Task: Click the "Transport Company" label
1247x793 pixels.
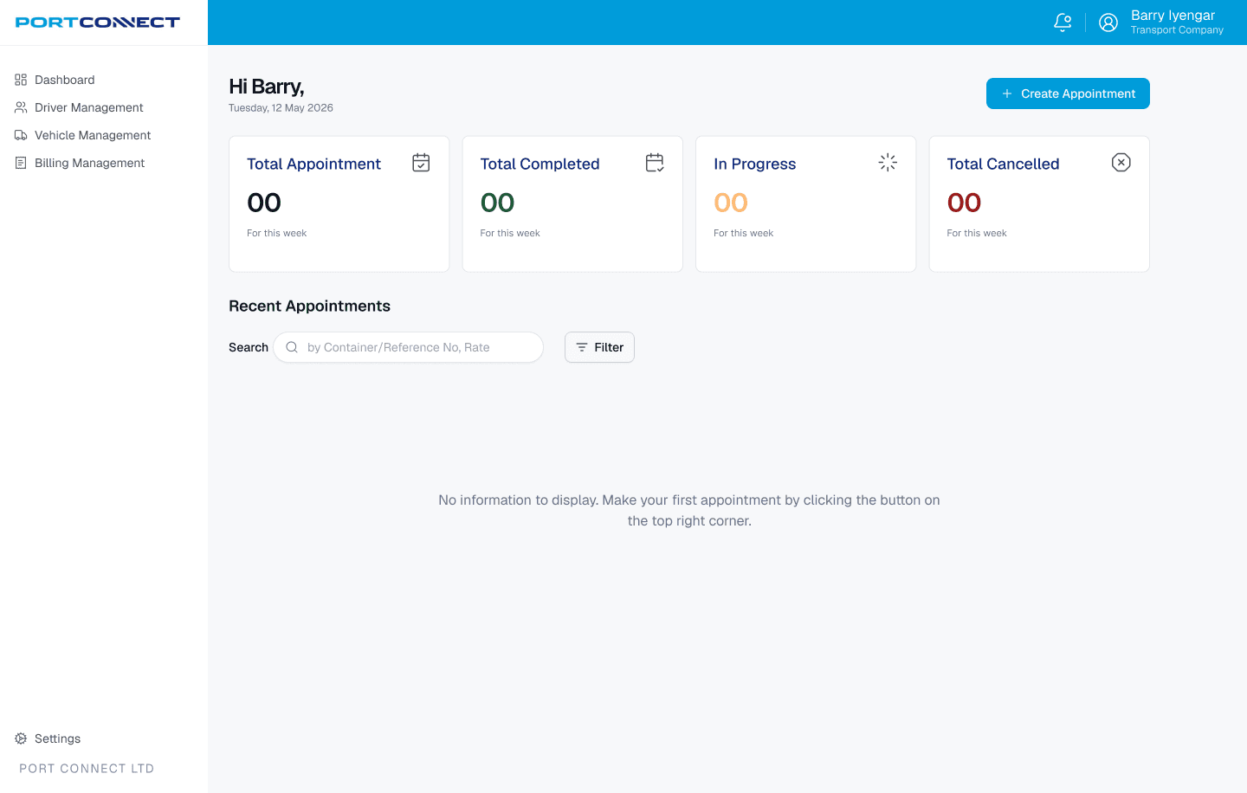Action: (1177, 30)
